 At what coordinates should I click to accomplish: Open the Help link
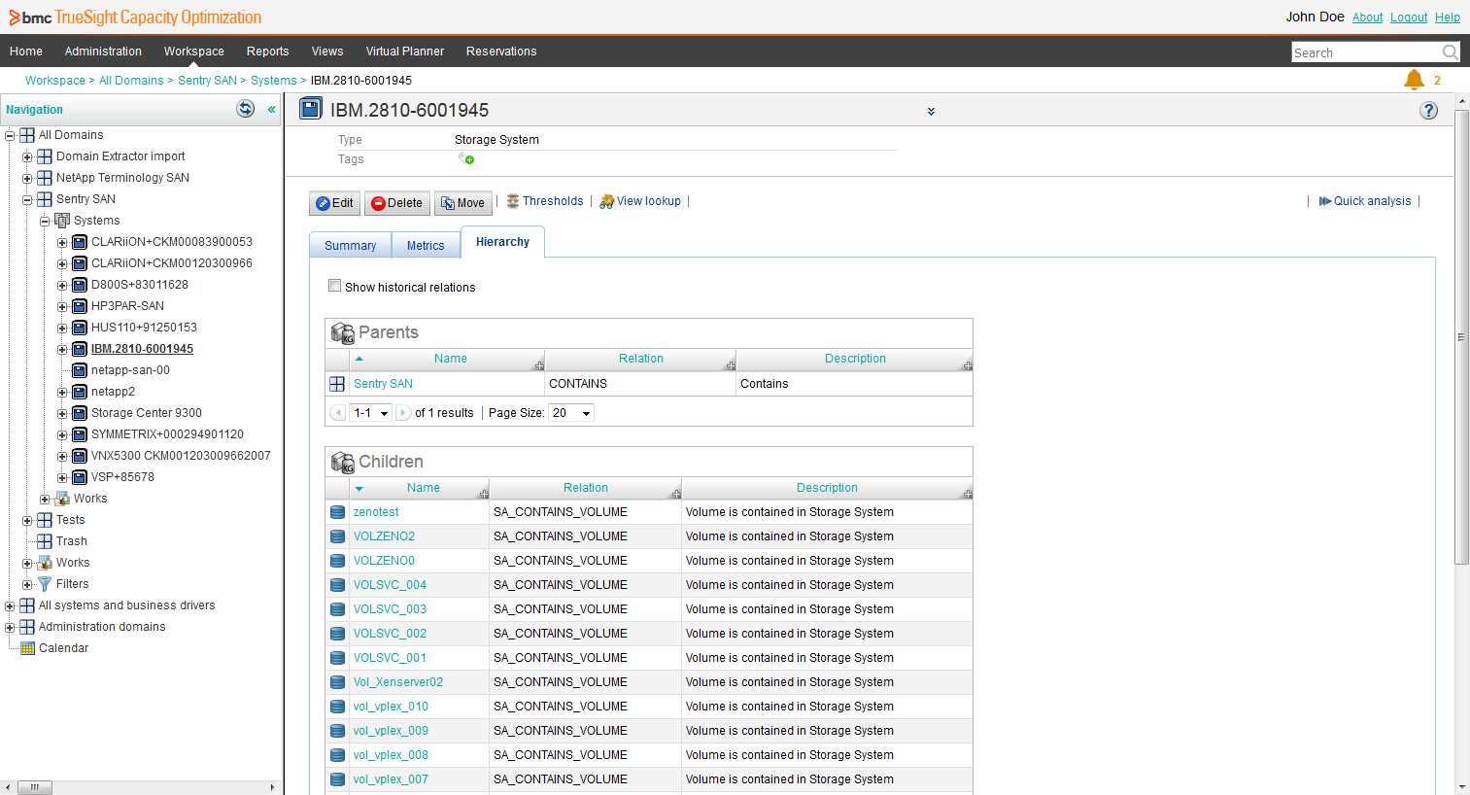(1448, 17)
